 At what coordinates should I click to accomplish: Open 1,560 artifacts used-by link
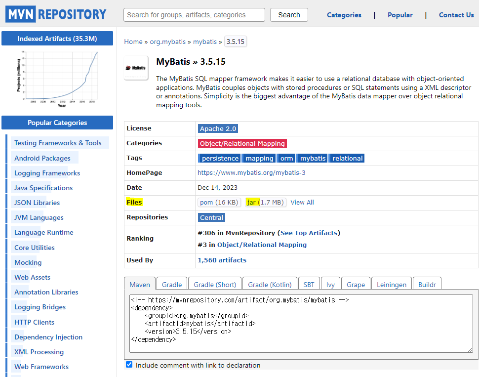pos(222,260)
